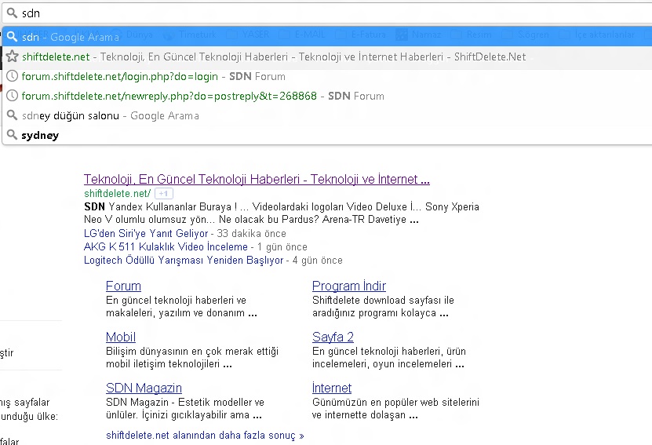Click the star icon next to shiftdelete.net

tap(13, 57)
